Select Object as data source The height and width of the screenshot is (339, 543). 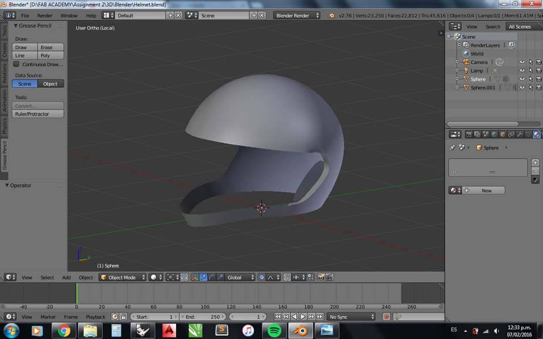click(50, 84)
